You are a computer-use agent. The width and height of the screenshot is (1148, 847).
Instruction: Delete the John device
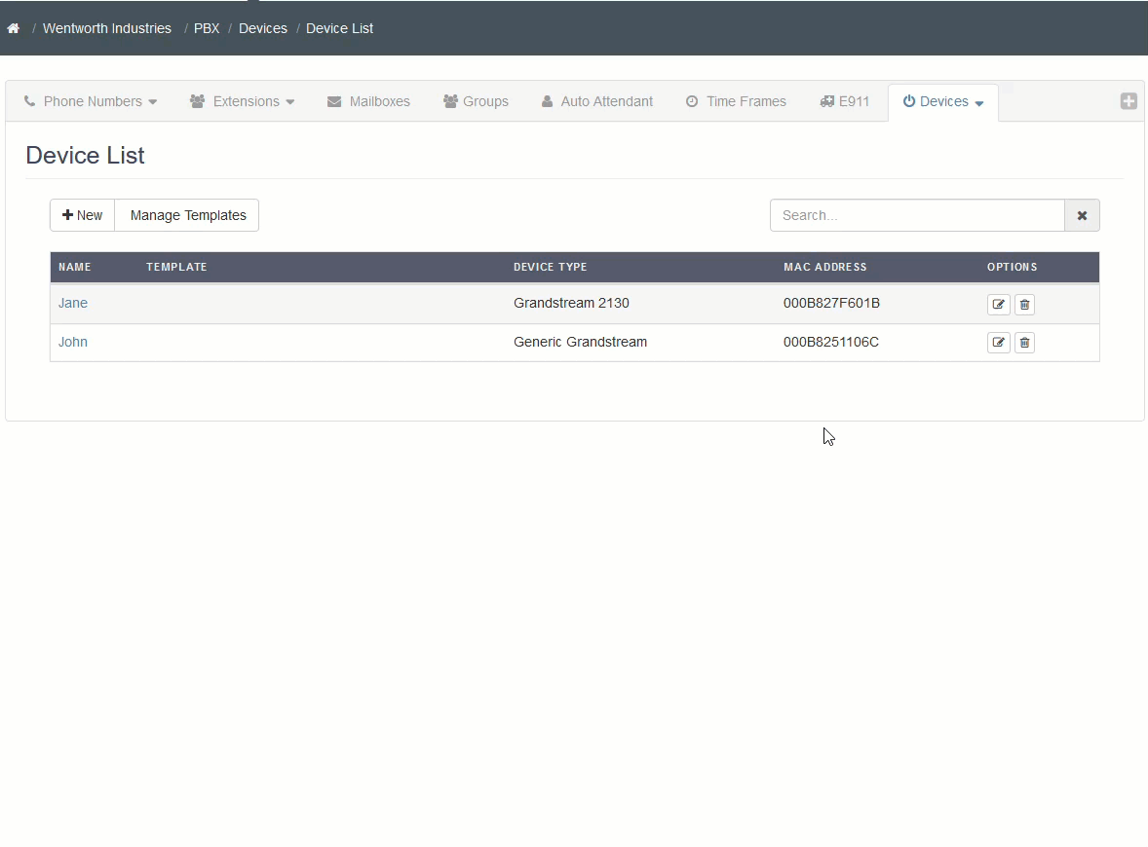point(1024,343)
